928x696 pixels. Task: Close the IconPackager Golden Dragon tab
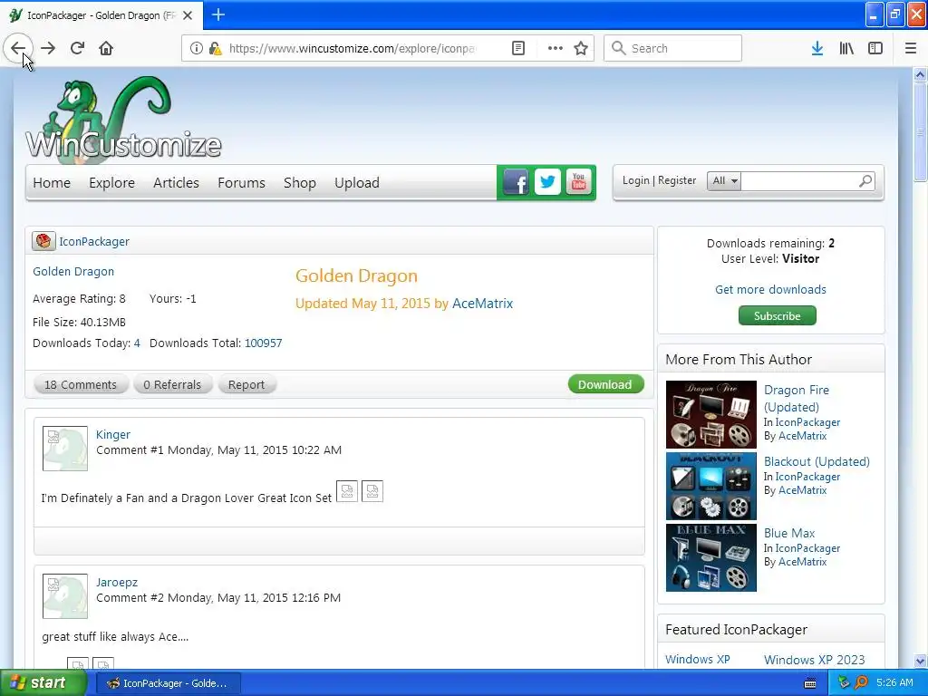point(188,15)
